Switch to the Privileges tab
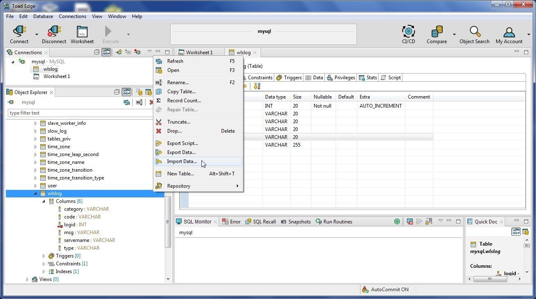 [341, 78]
